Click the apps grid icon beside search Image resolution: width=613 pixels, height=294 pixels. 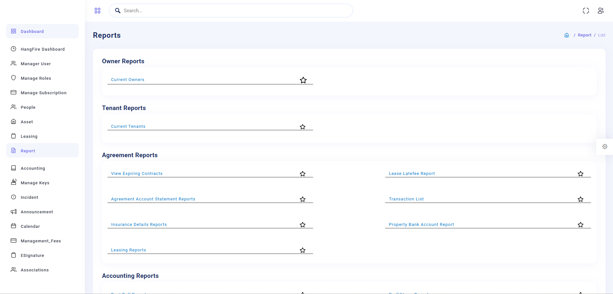[97, 11]
